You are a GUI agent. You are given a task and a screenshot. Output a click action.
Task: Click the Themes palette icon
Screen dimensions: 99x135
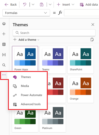tap(15, 77)
